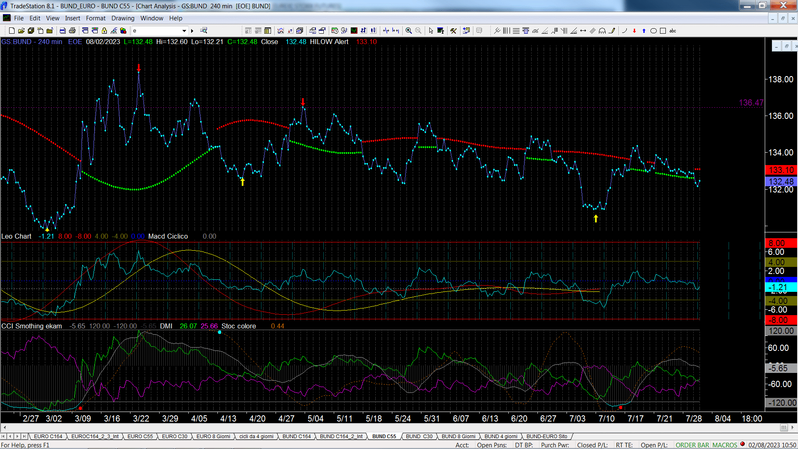Select the abc text drawing tool
Image resolution: width=798 pixels, height=449 pixels.
673,31
